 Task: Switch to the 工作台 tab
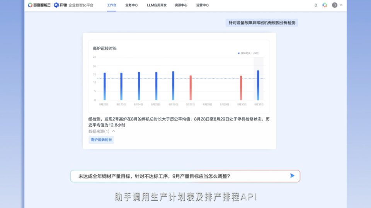click(x=111, y=5)
